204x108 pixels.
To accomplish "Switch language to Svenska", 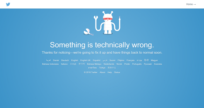I will click(x=158, y=64).
